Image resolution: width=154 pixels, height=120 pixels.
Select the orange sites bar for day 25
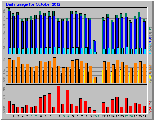tap(118, 72)
